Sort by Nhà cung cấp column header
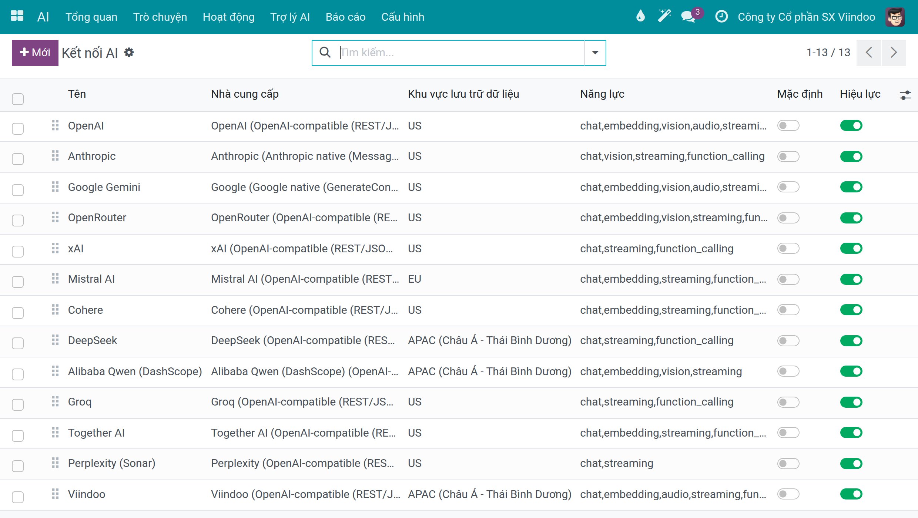 tap(245, 94)
